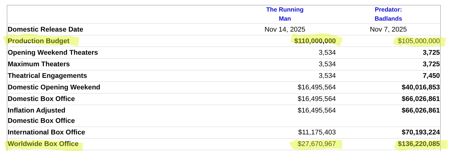
Task: Click the Maximum Theaters row label
Action: (38, 64)
